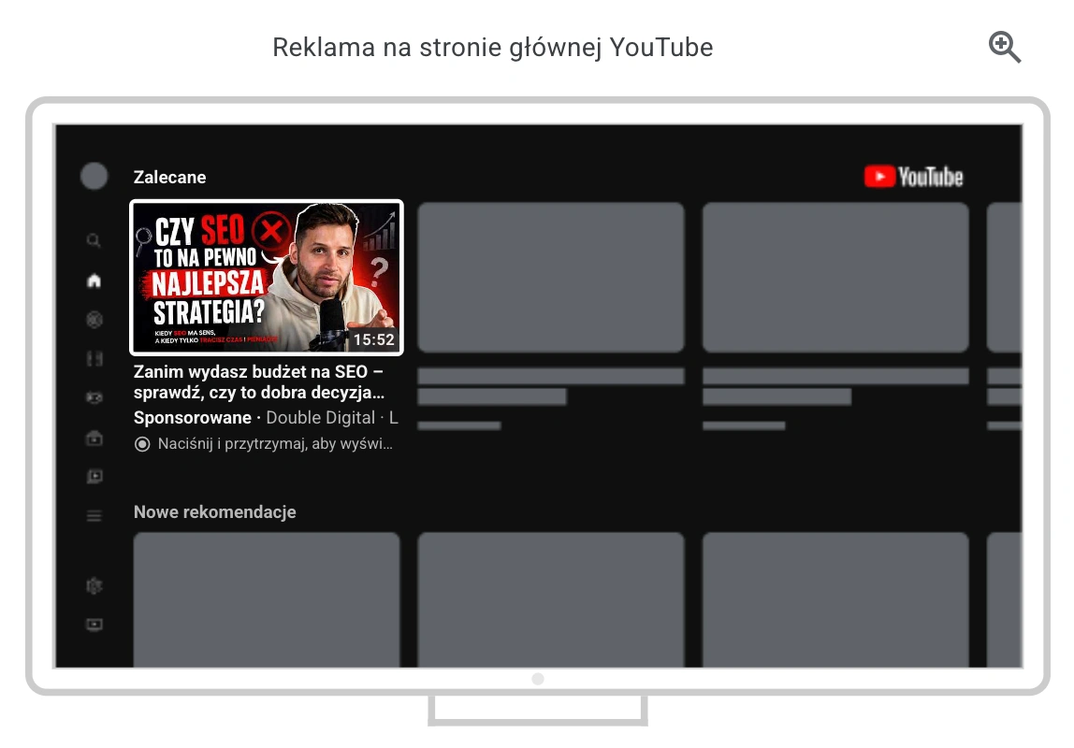The image size is (1074, 748).
Task: Open the gaming controller icon in the sidebar
Action: click(94, 397)
